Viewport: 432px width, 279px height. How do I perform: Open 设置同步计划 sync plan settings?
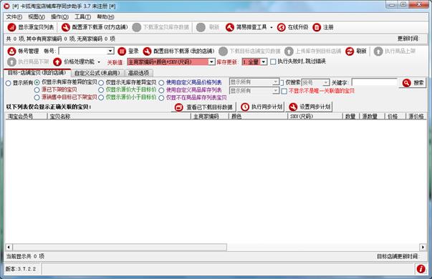pyautogui.click(x=310, y=107)
